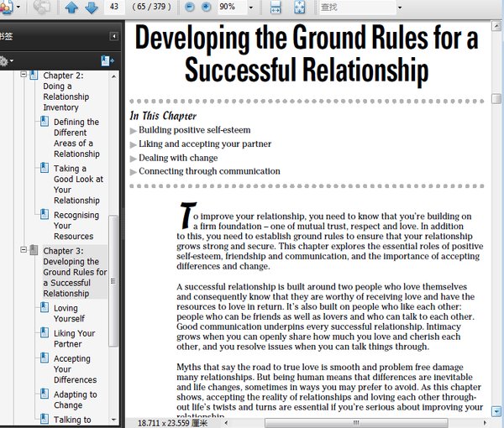The height and width of the screenshot is (428, 504).
Task: Click the page number input field
Action: pos(114,7)
